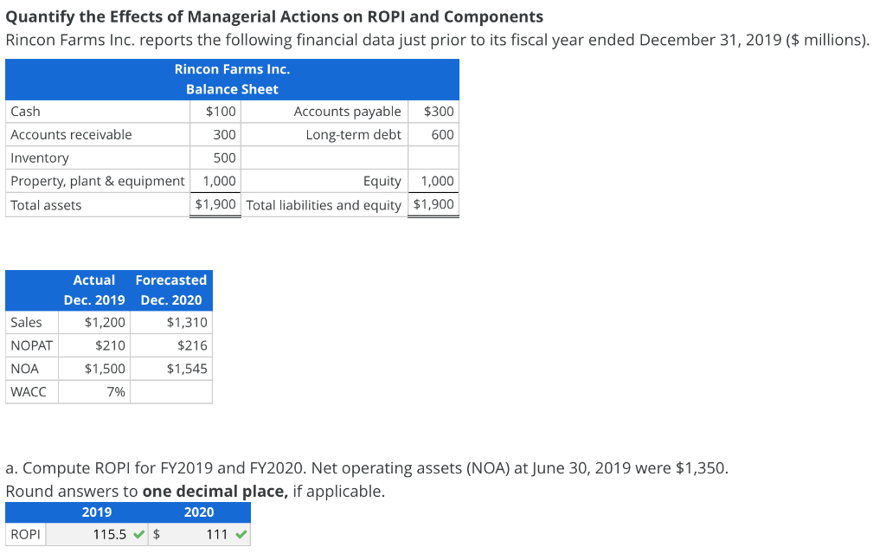Viewport: 886px width, 560px height.
Task: Select Sales actual $1,200 cell
Action: point(94,322)
